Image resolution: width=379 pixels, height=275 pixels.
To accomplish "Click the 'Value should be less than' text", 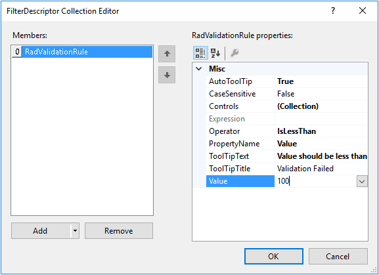I will pos(322,156).
